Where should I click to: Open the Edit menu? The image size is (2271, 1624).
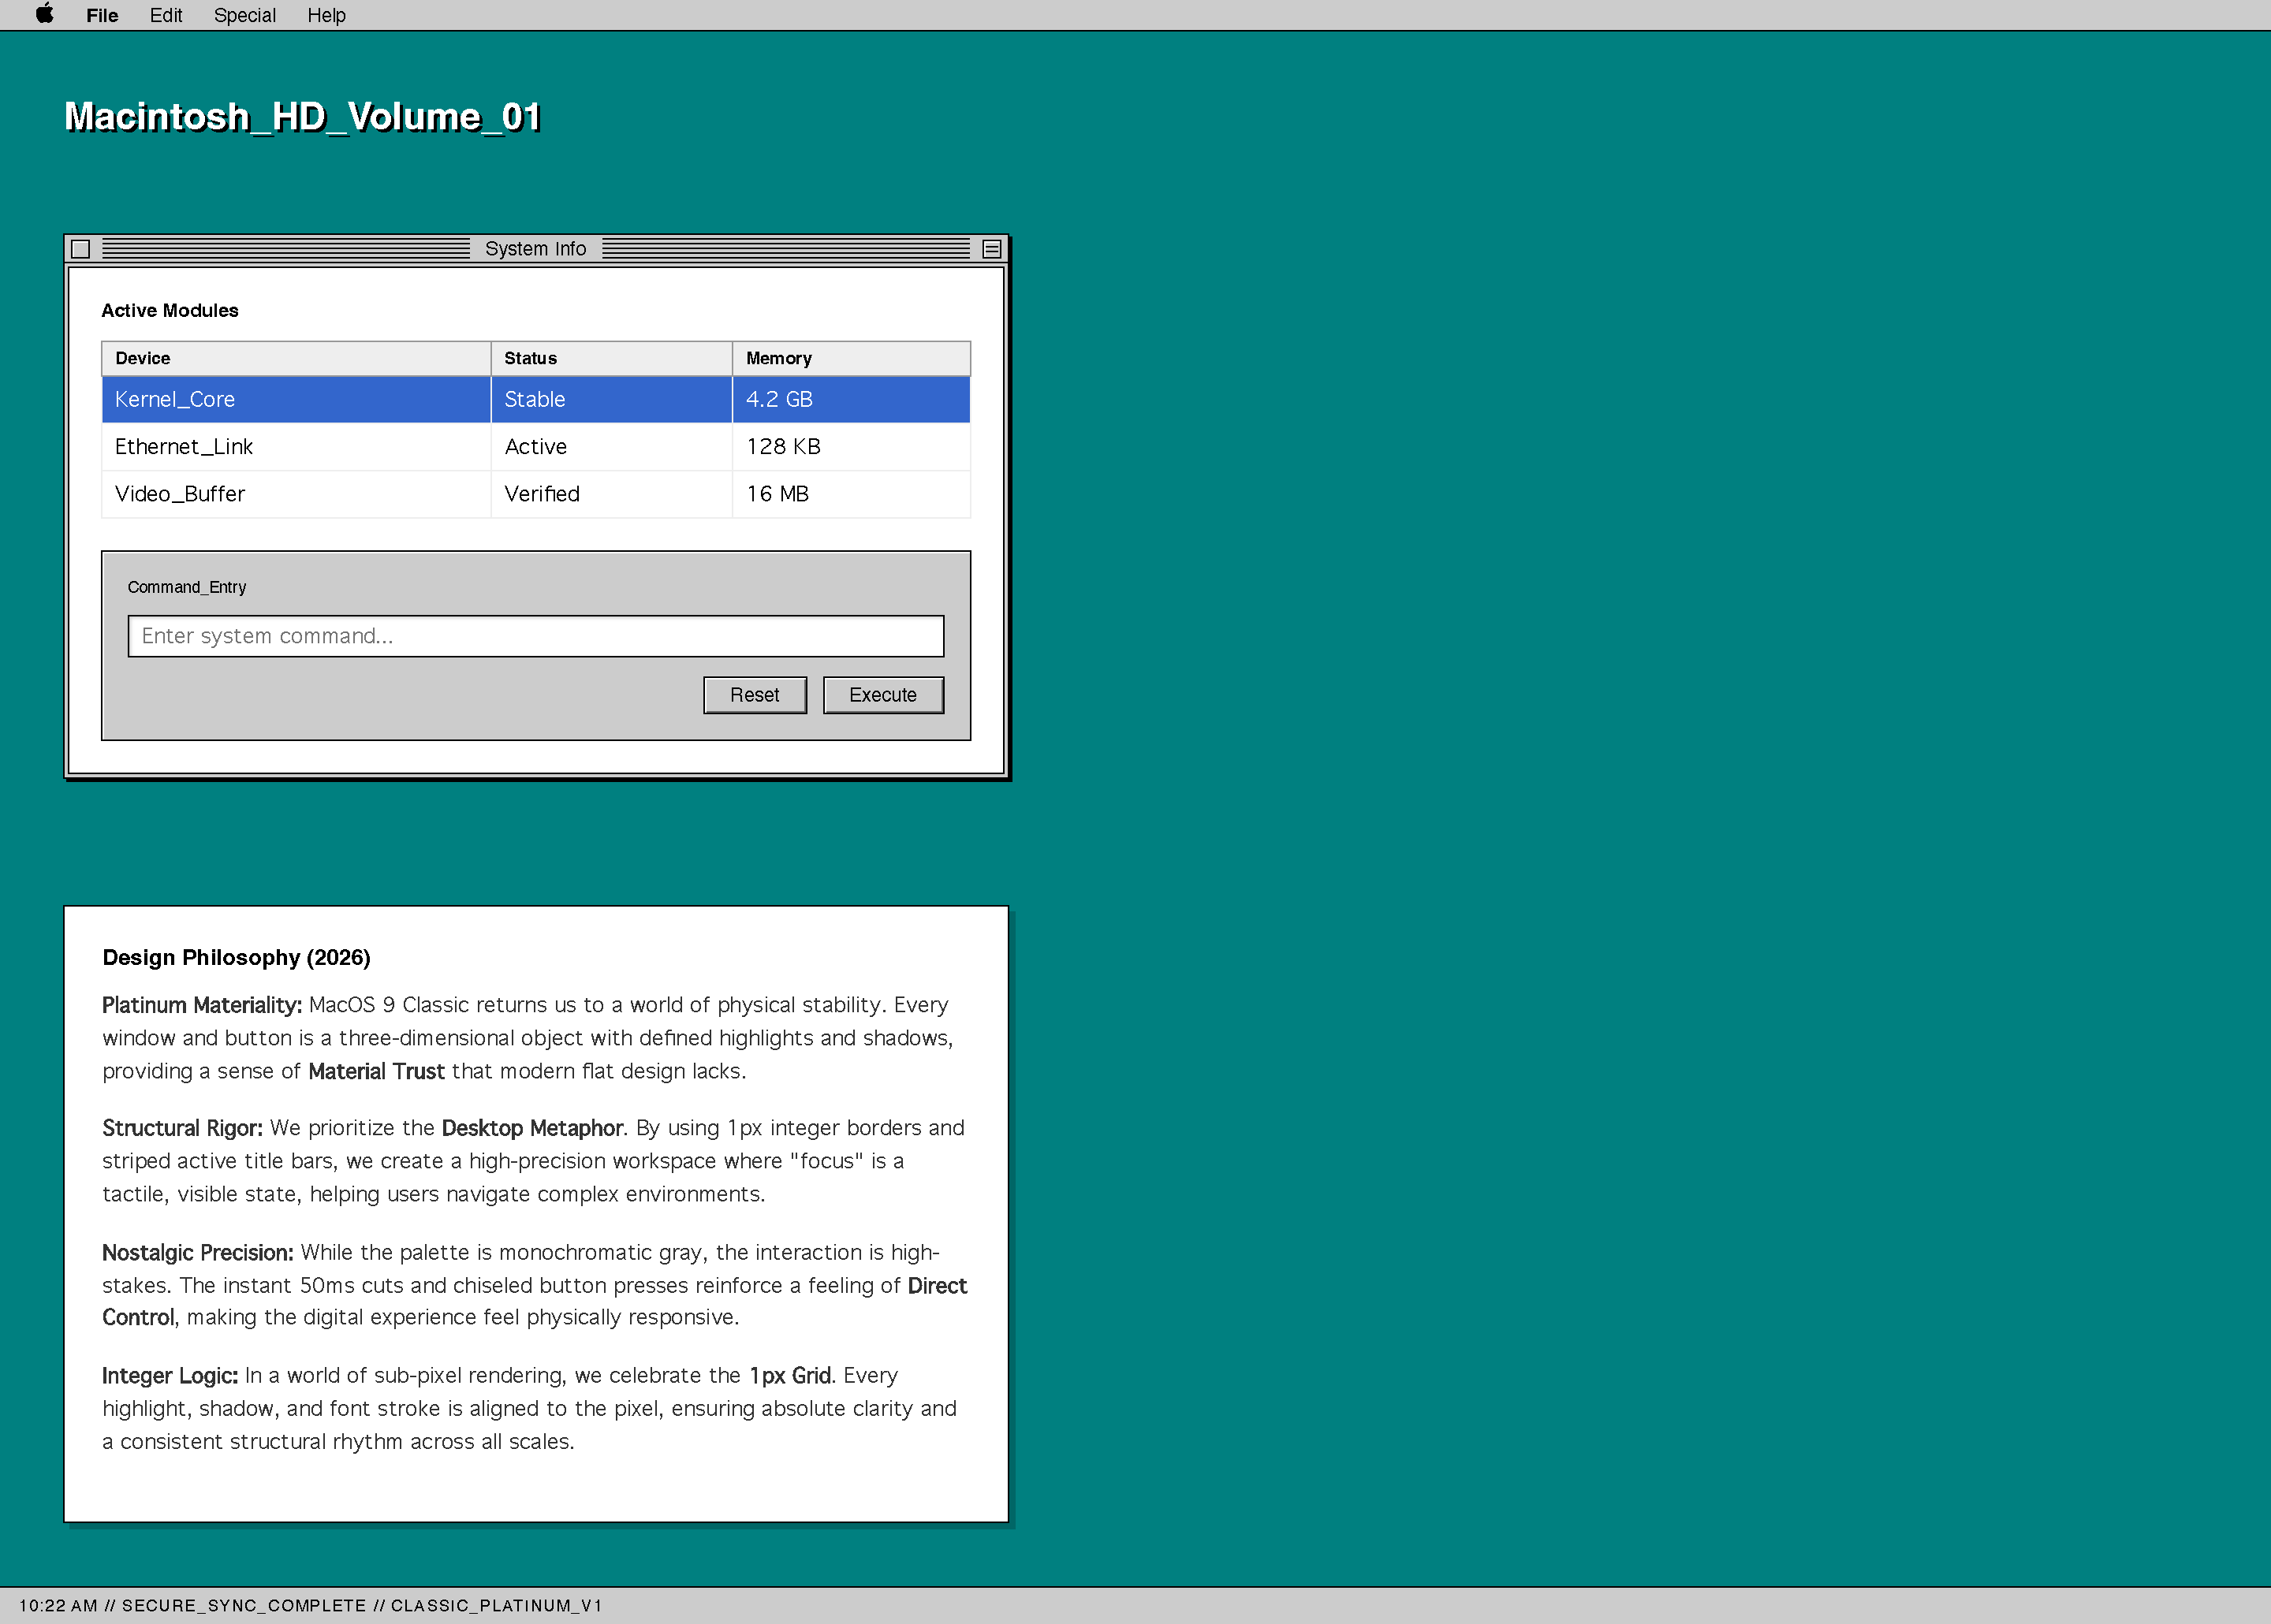coord(166,15)
